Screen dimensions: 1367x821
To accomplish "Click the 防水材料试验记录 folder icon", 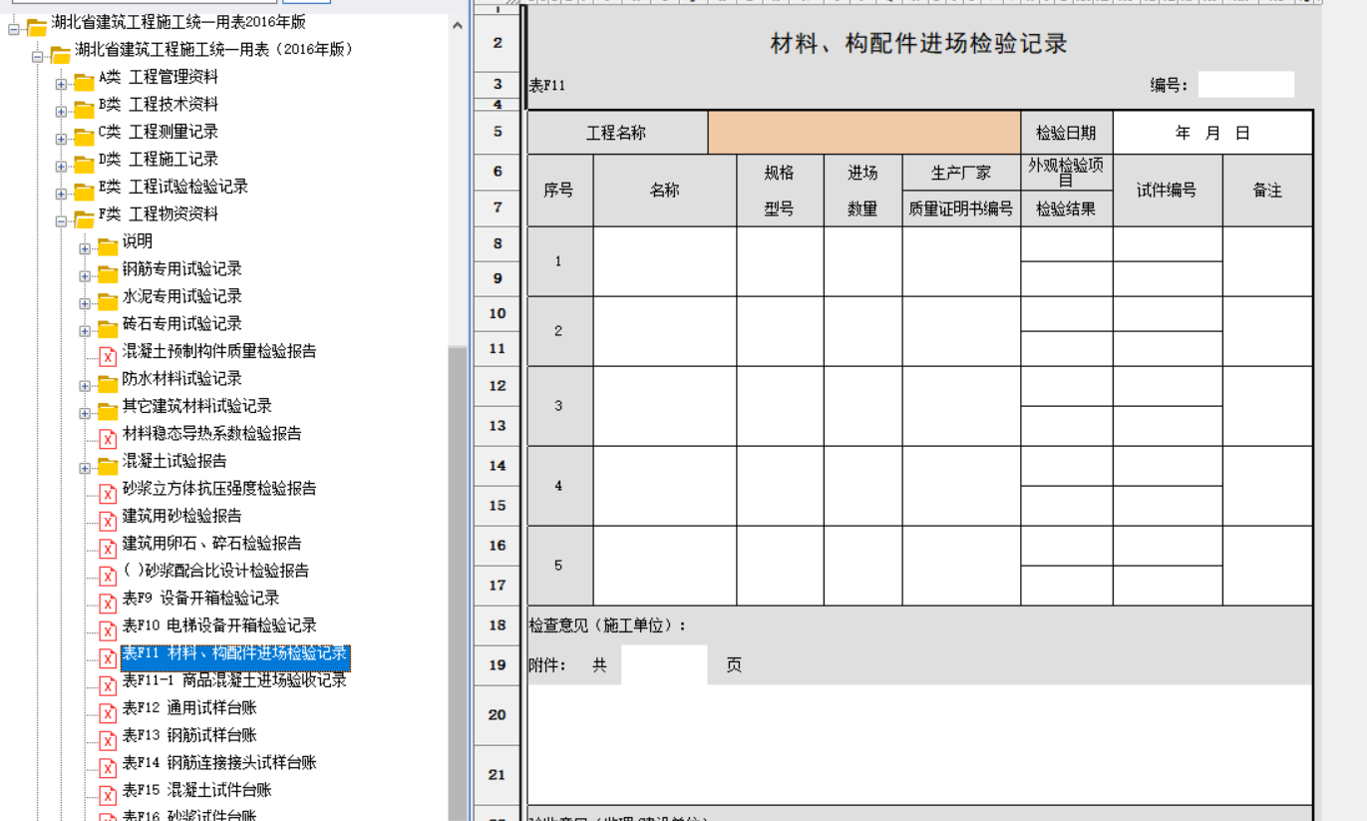I will [x=108, y=384].
